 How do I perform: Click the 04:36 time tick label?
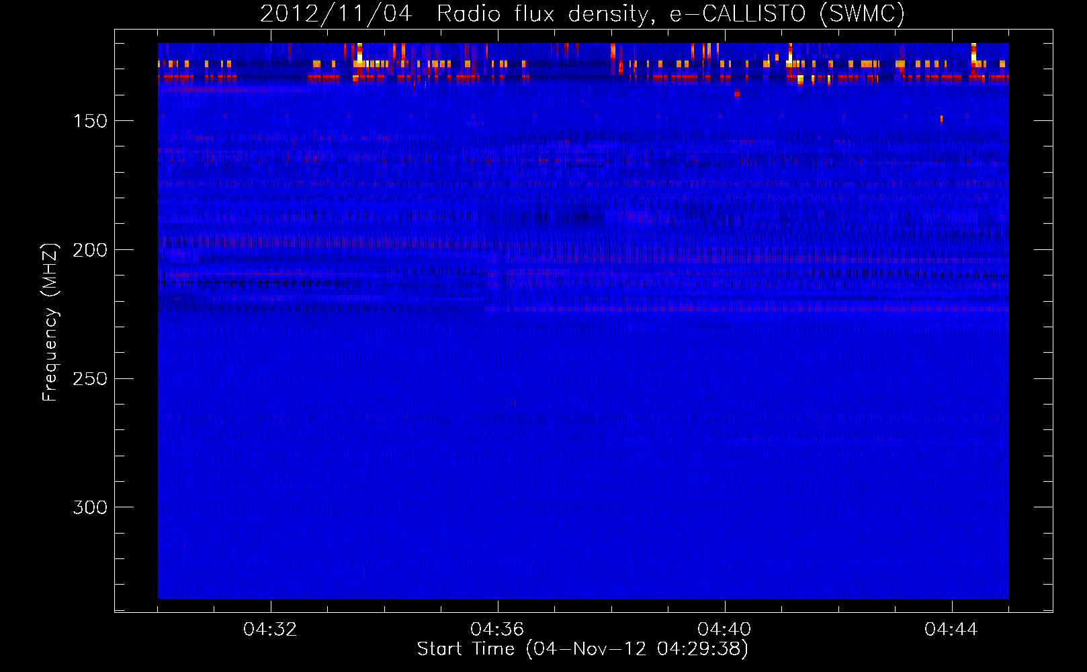498,630
